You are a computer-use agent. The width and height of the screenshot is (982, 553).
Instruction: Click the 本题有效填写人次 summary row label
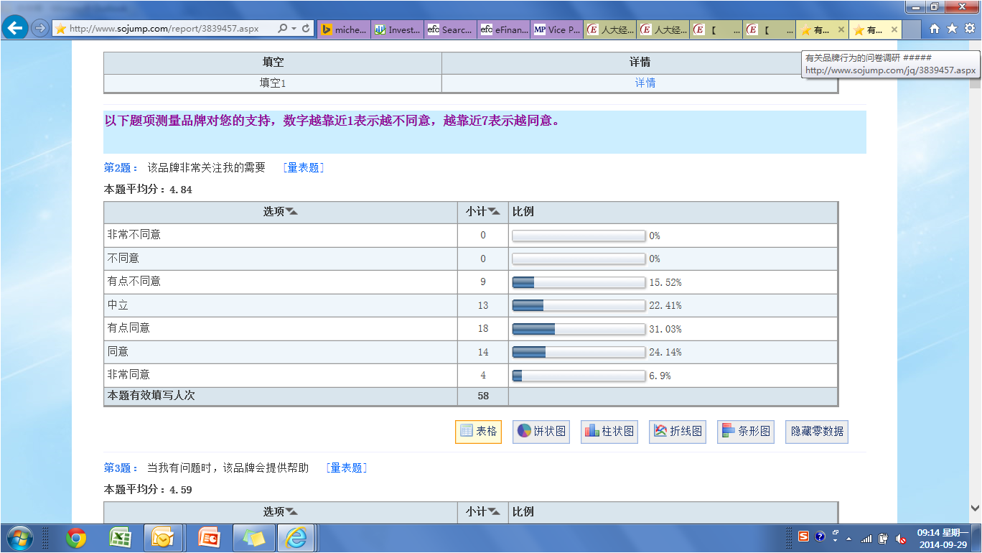coord(151,396)
